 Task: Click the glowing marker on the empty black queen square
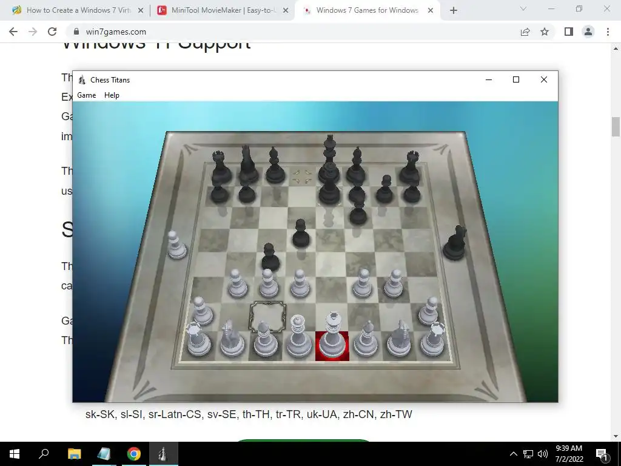(302, 176)
